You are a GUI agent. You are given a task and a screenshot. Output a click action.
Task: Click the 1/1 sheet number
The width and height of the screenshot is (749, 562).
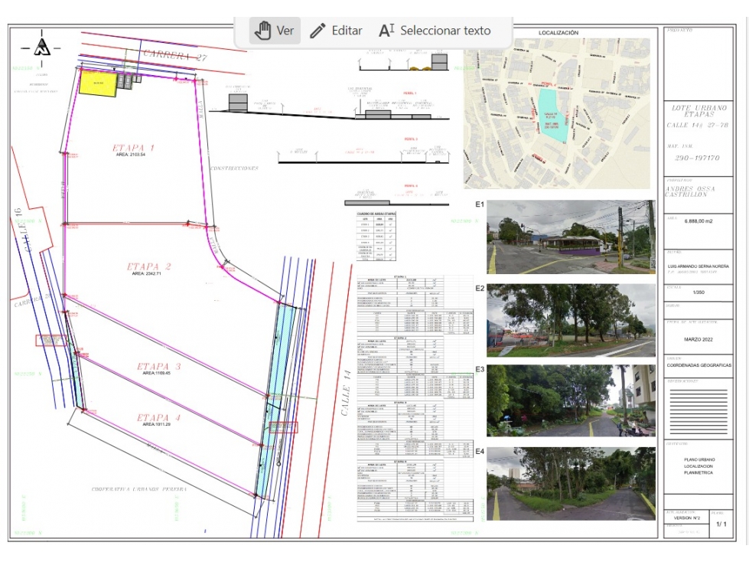click(x=721, y=524)
